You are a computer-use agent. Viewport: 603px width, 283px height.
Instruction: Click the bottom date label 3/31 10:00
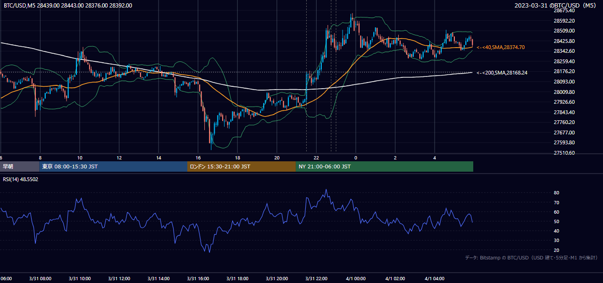point(80,279)
